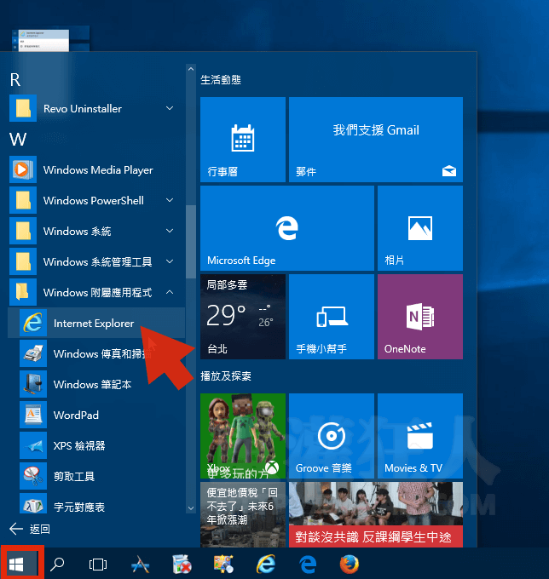Click the Firefox icon on taskbar
The height and width of the screenshot is (579, 549).
click(349, 564)
